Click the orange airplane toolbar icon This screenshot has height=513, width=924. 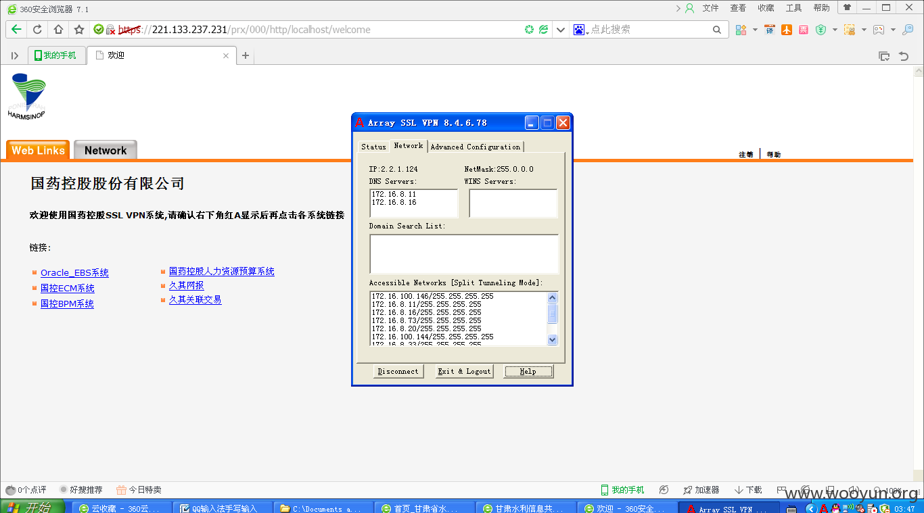(x=787, y=30)
